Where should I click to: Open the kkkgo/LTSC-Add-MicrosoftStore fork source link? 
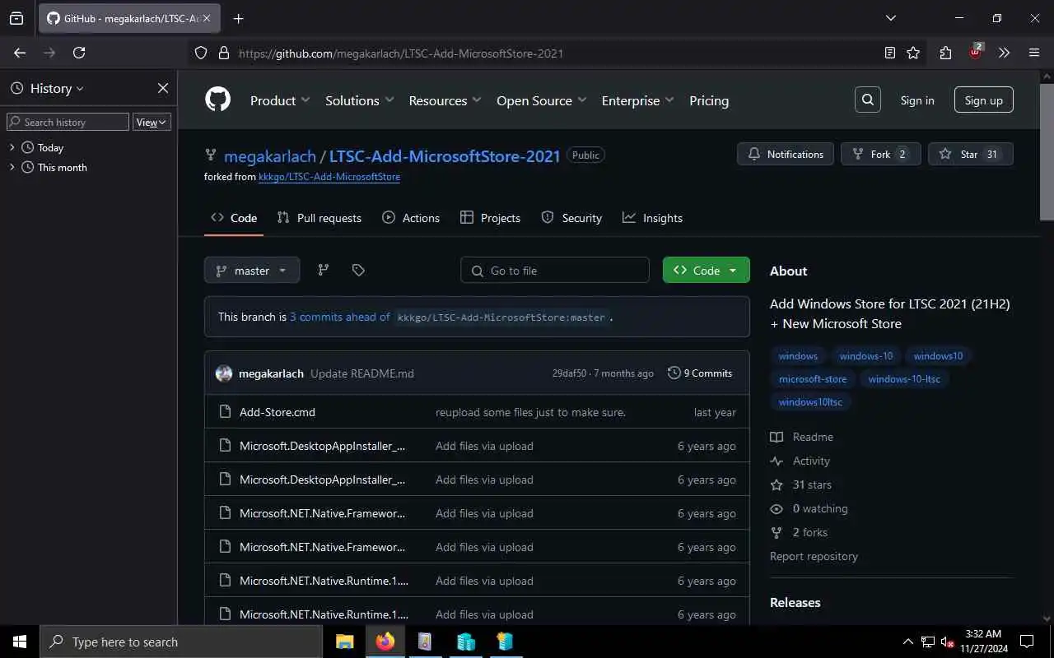[329, 177]
